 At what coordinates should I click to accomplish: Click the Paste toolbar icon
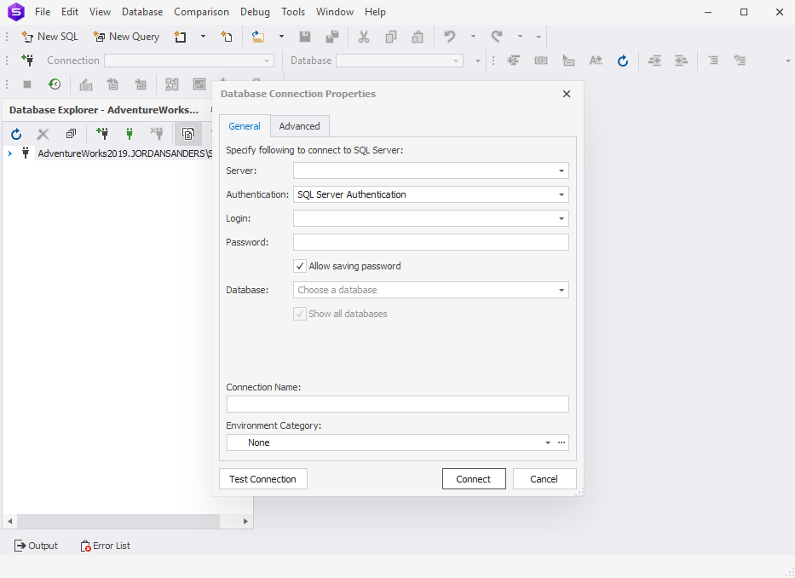tap(417, 37)
